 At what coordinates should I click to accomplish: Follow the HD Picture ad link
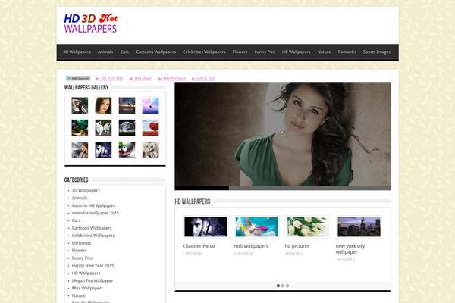pyautogui.click(x=172, y=78)
